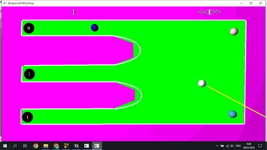This screenshot has height=150, width=267.
Task: Maximize the 3D atom window
Action: pyautogui.click(x=251, y=3)
